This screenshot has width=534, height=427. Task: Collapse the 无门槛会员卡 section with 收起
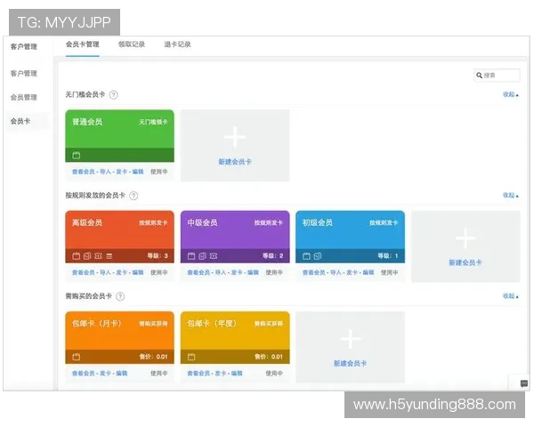click(511, 94)
